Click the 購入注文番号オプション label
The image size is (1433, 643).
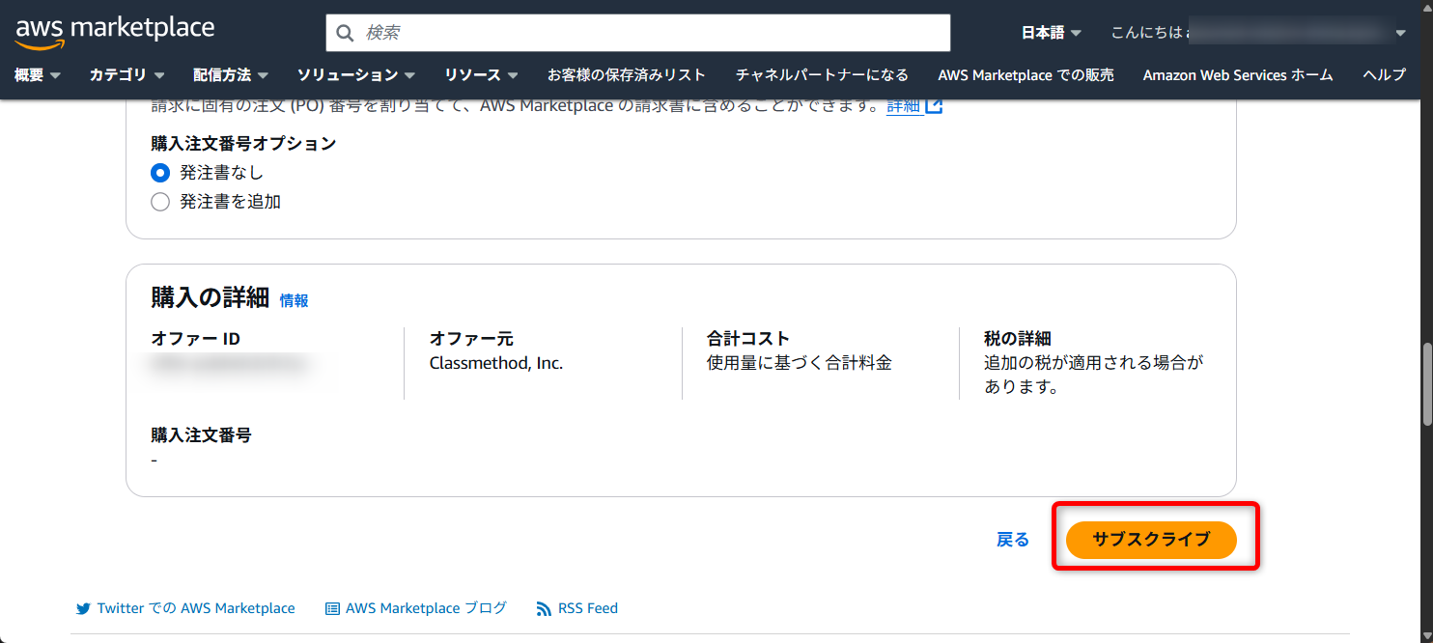(x=243, y=143)
